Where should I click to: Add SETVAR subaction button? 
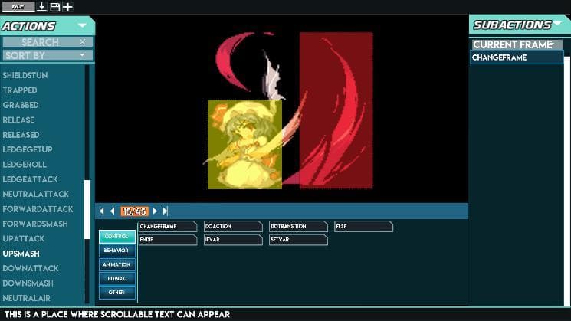pyautogui.click(x=298, y=240)
